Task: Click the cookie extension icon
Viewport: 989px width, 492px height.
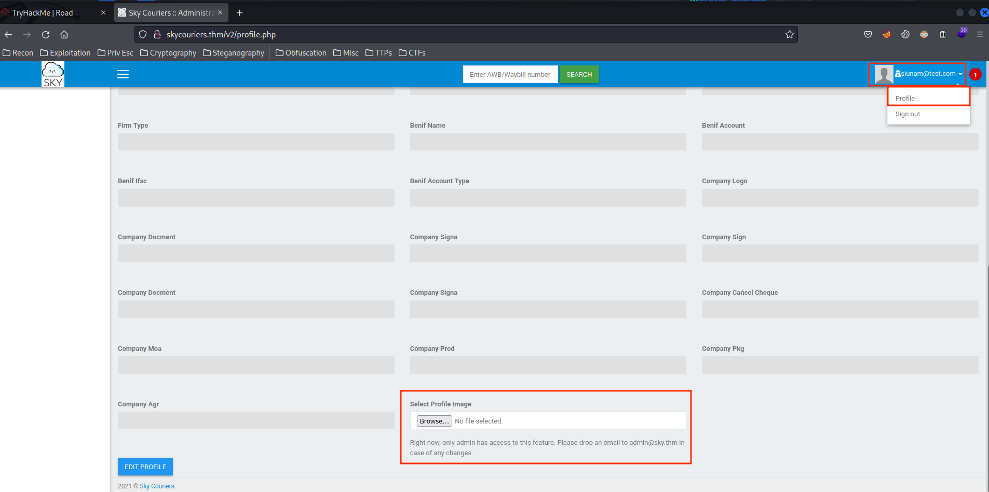Action: tap(905, 35)
